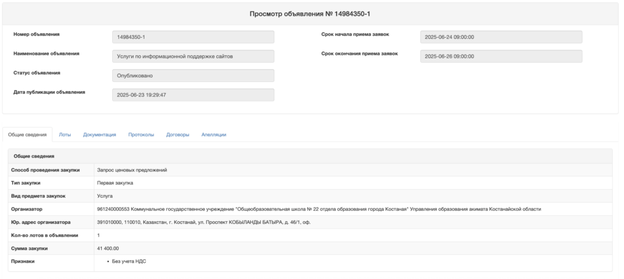This screenshot has height=279, width=624.
Task: Click the page title Просмотр объявления
Action: pyautogui.click(x=310, y=13)
